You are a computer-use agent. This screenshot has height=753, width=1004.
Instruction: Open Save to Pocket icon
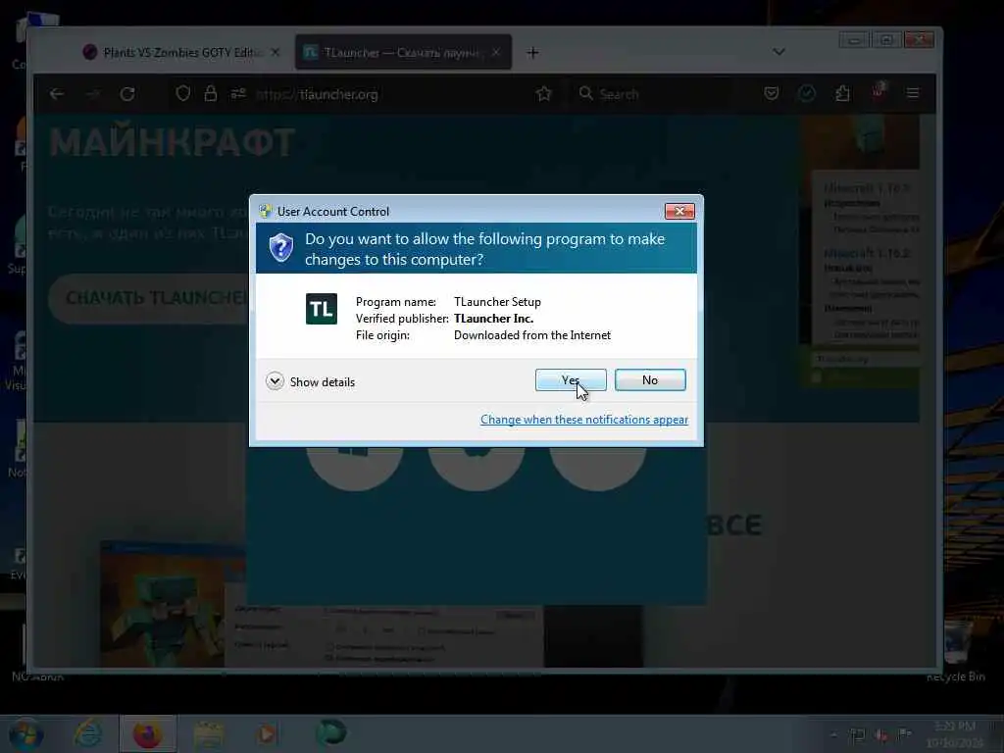[x=772, y=94]
